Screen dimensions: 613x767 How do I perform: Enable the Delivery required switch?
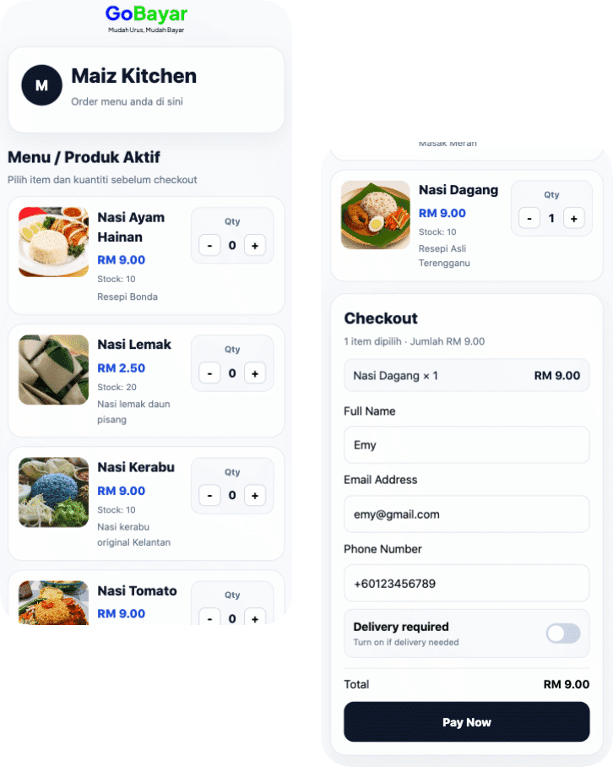[x=563, y=634]
